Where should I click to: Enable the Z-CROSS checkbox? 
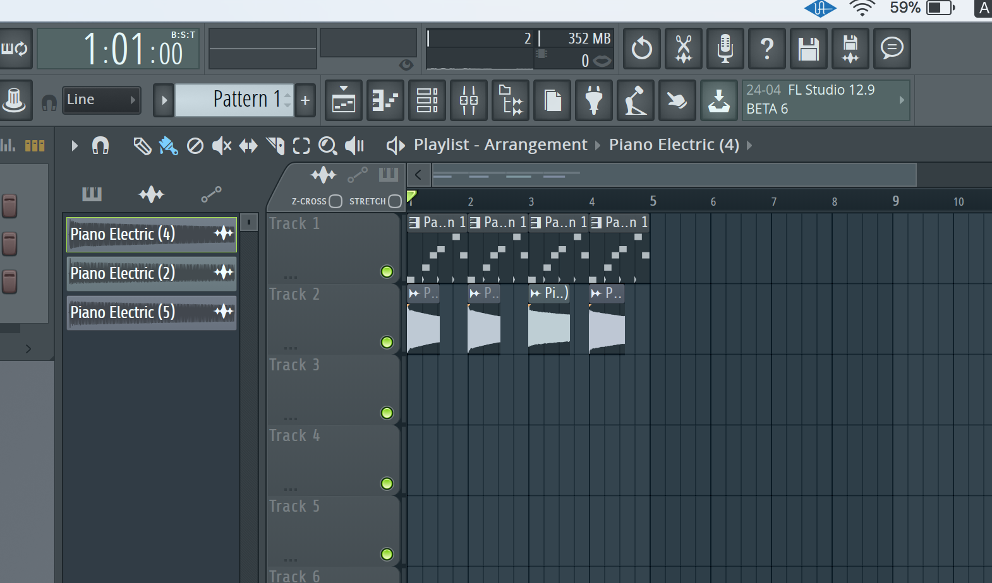click(336, 201)
